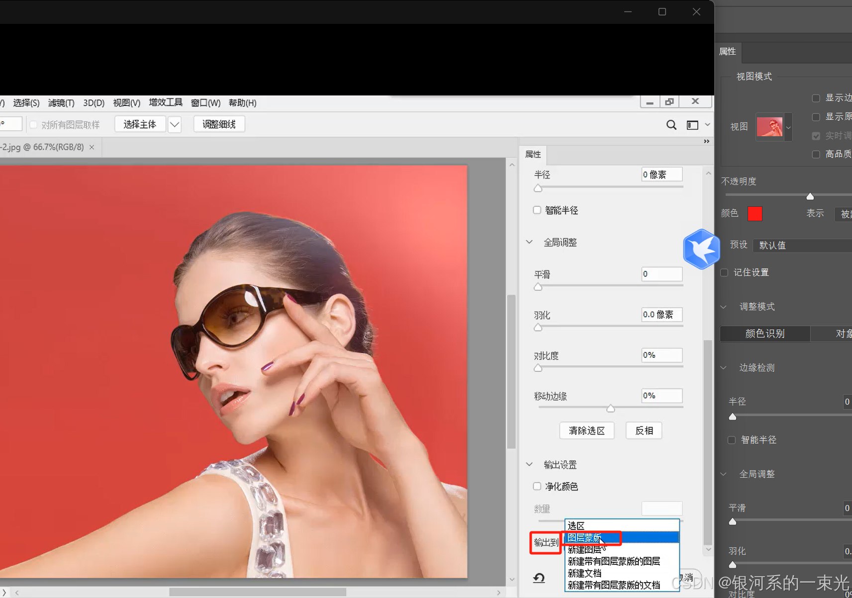
Task: Open the 预设 默认值 dropdown
Action: (802, 245)
